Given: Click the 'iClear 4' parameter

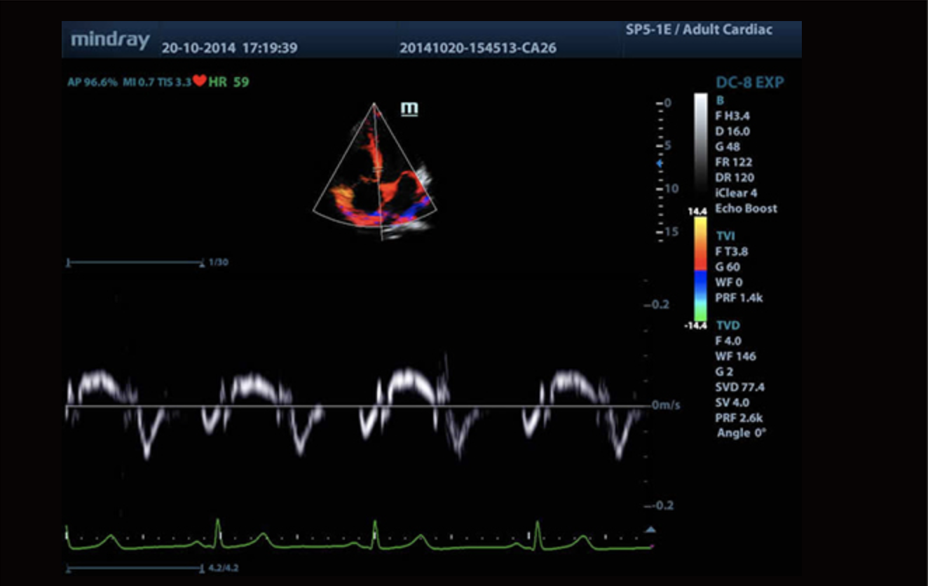Looking at the screenshot, I should click(737, 193).
